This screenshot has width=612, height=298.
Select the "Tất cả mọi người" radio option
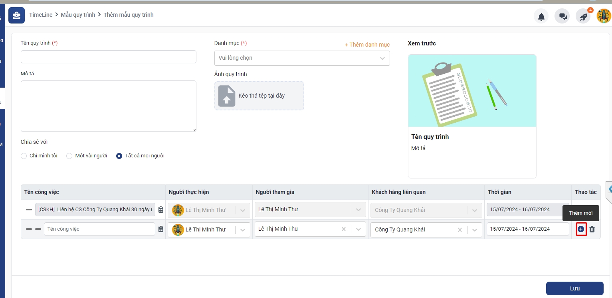119,156
